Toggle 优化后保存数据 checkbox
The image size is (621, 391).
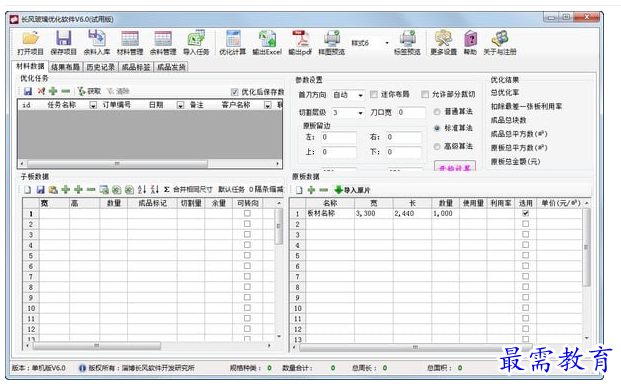(234, 92)
